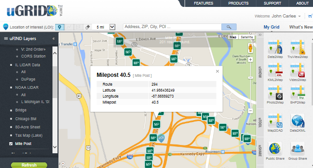The width and height of the screenshot is (313, 168).
Task: Open the KML2Map tool
Action: coord(275,70)
